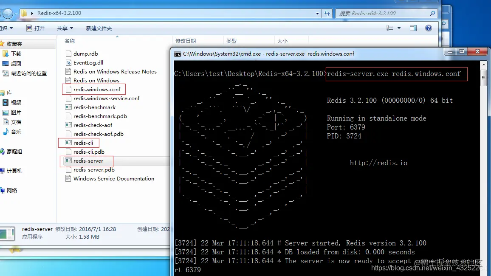Open 最近访问的位置 in navigation pane
The width and height of the screenshot is (491, 276).
pos(28,73)
